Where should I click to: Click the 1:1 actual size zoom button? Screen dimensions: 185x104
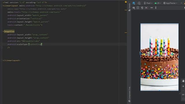183,94
